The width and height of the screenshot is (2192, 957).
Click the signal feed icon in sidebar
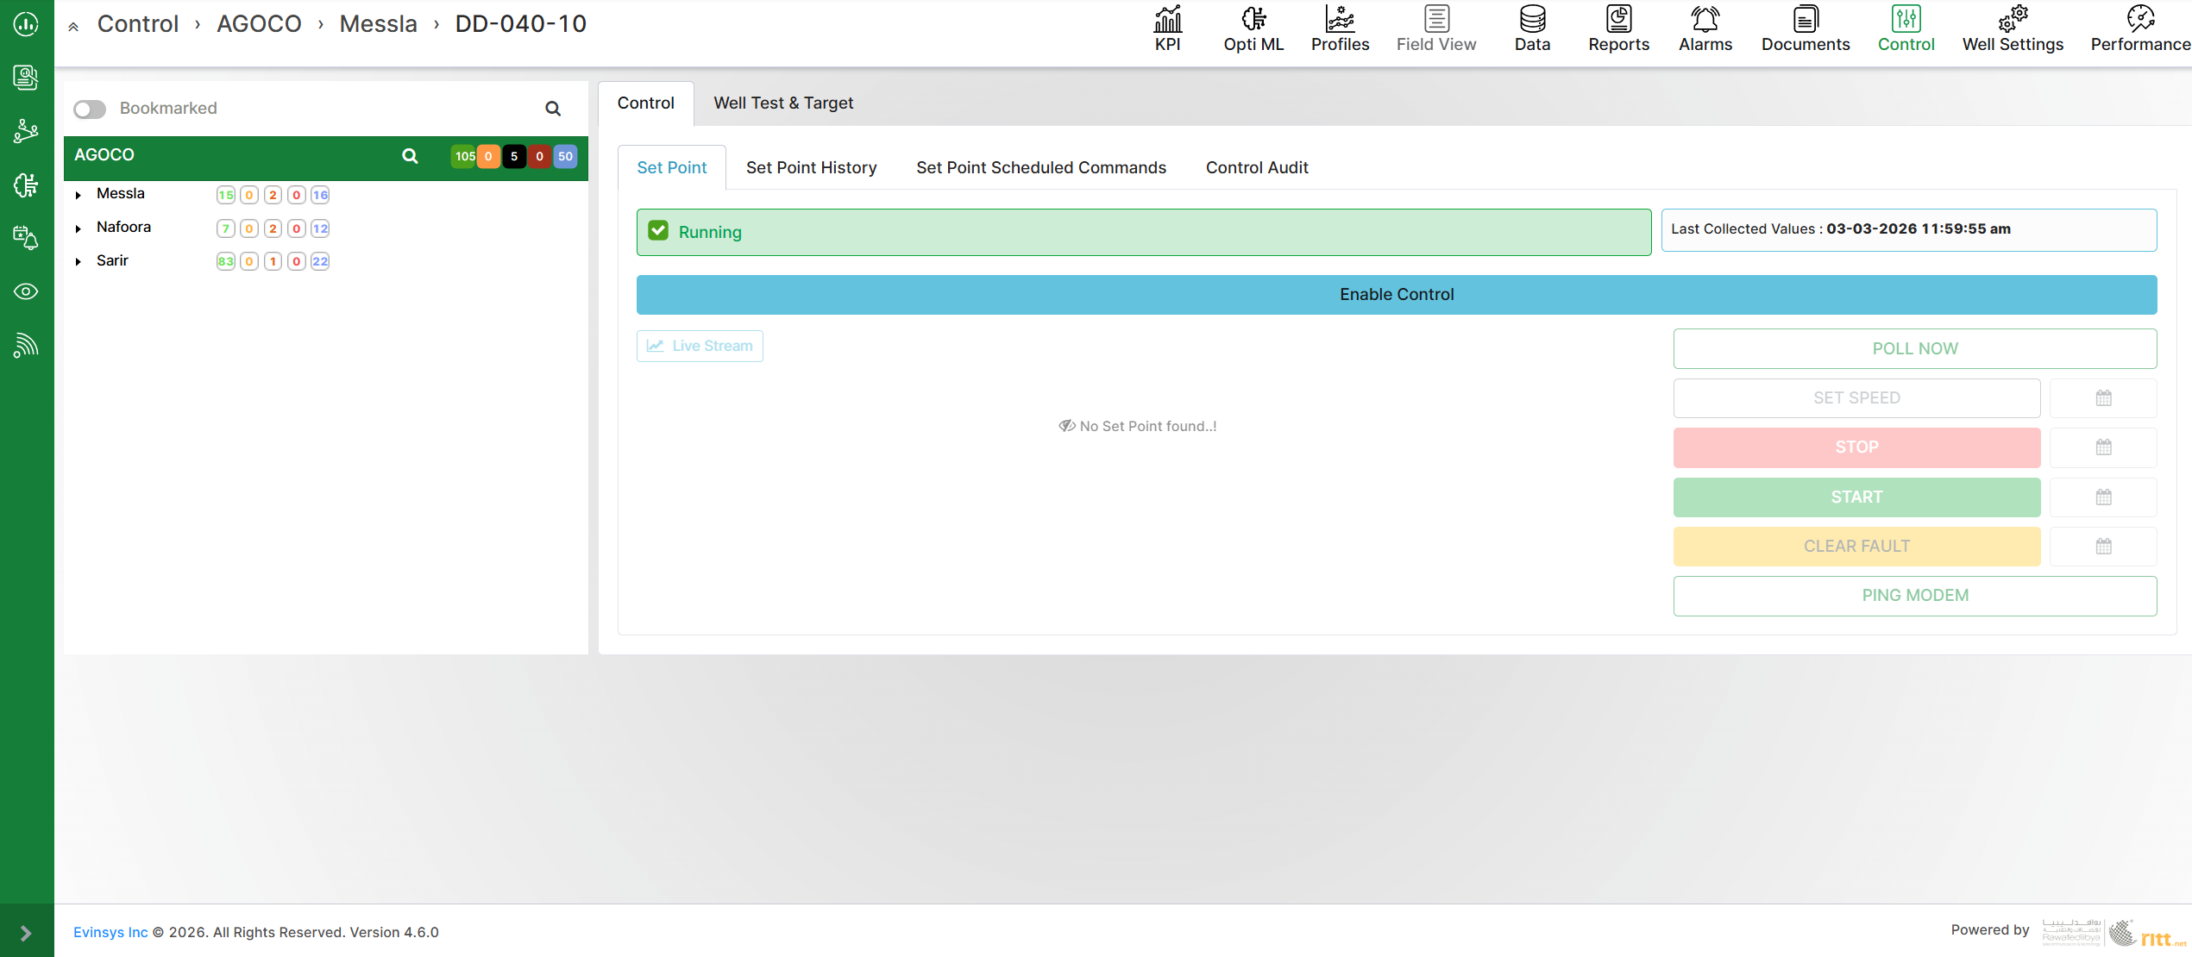click(26, 345)
